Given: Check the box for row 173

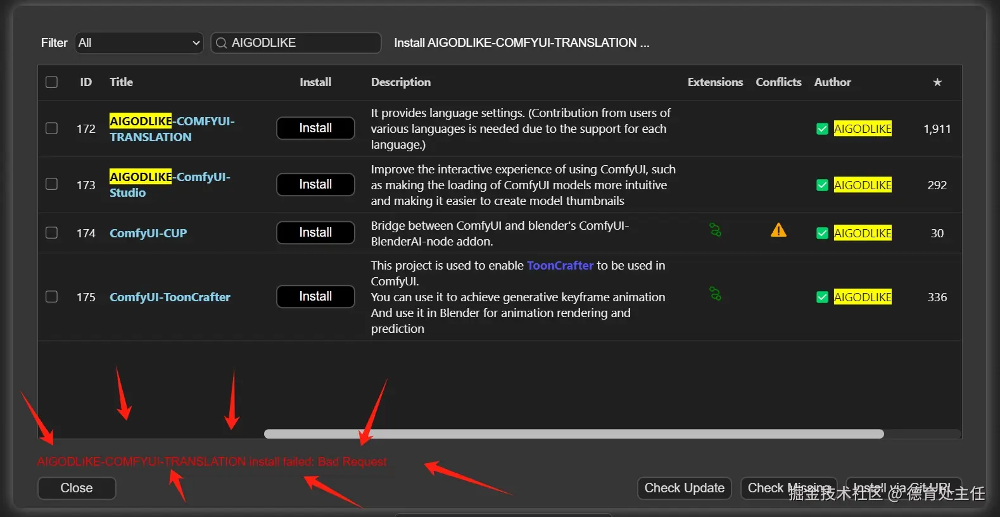Looking at the screenshot, I should click(x=52, y=184).
